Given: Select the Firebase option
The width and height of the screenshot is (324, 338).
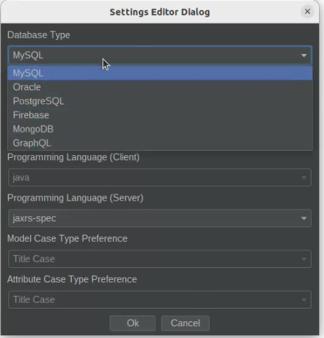Looking at the screenshot, I should [160, 115].
